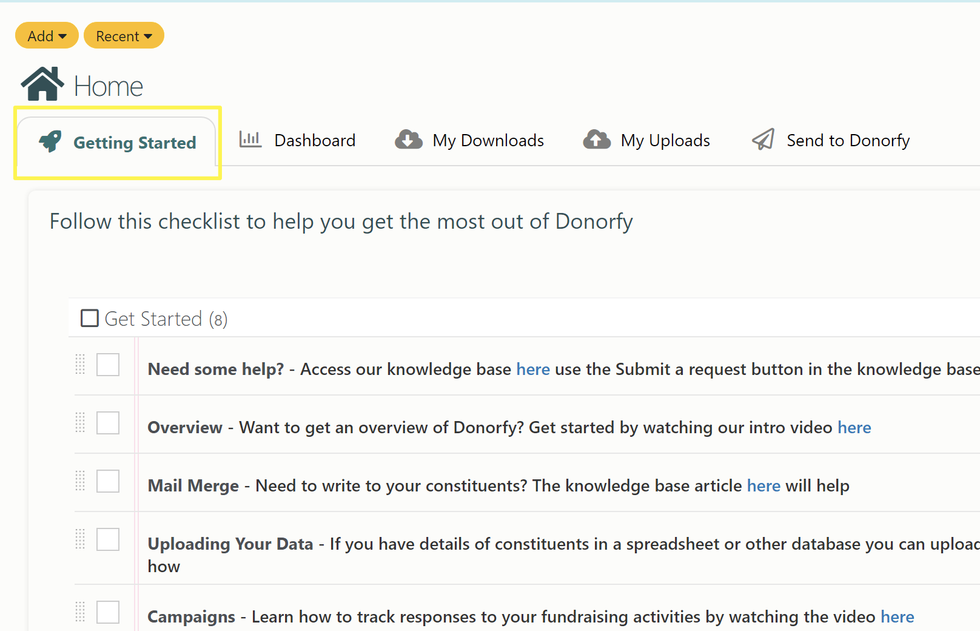Click the 'Campaigns' bold label

coord(192,616)
